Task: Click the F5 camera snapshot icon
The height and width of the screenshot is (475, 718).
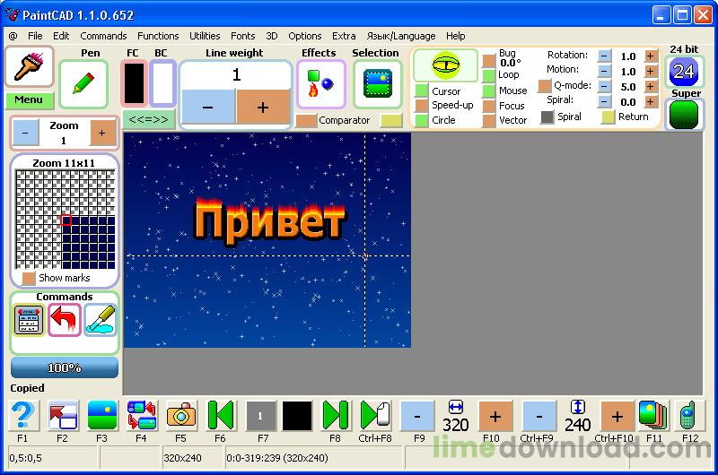Action: coord(181,416)
